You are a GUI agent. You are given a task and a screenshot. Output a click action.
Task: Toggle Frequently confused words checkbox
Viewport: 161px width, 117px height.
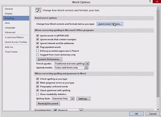[x=37, y=86]
